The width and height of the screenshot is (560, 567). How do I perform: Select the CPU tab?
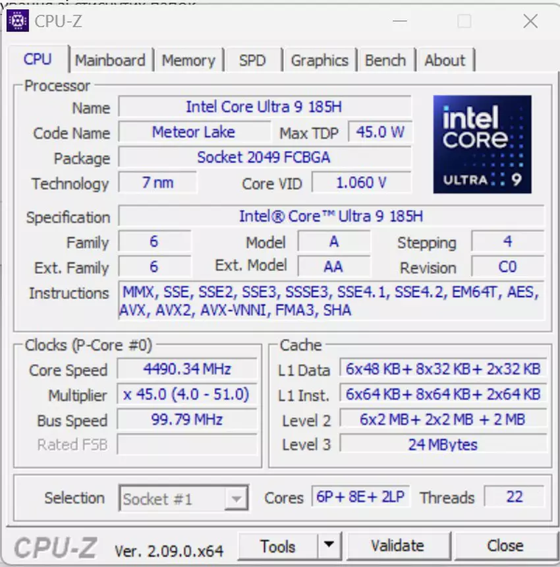pos(38,59)
